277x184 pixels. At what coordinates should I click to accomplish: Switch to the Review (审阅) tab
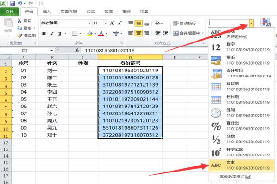click(x=126, y=12)
